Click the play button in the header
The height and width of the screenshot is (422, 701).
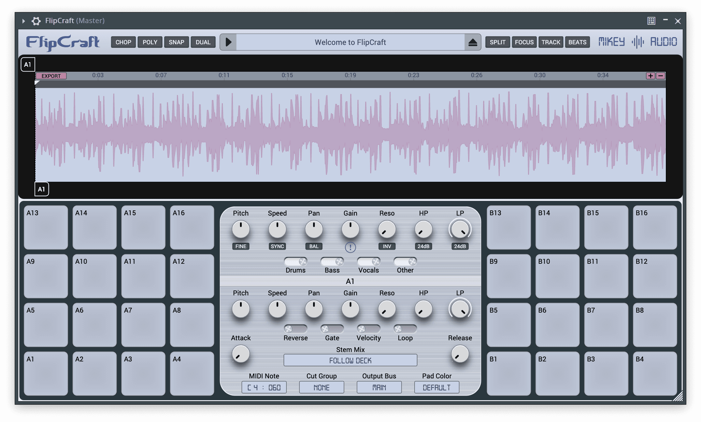pos(228,42)
